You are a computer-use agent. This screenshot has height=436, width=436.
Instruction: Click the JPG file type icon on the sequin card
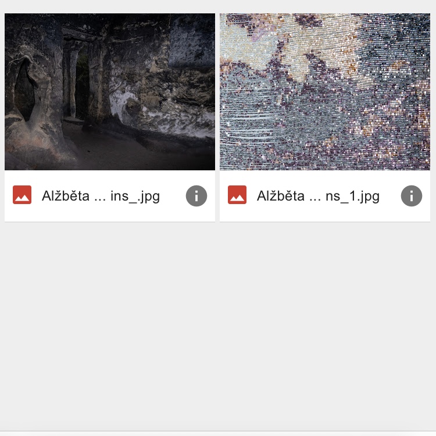[x=237, y=195]
